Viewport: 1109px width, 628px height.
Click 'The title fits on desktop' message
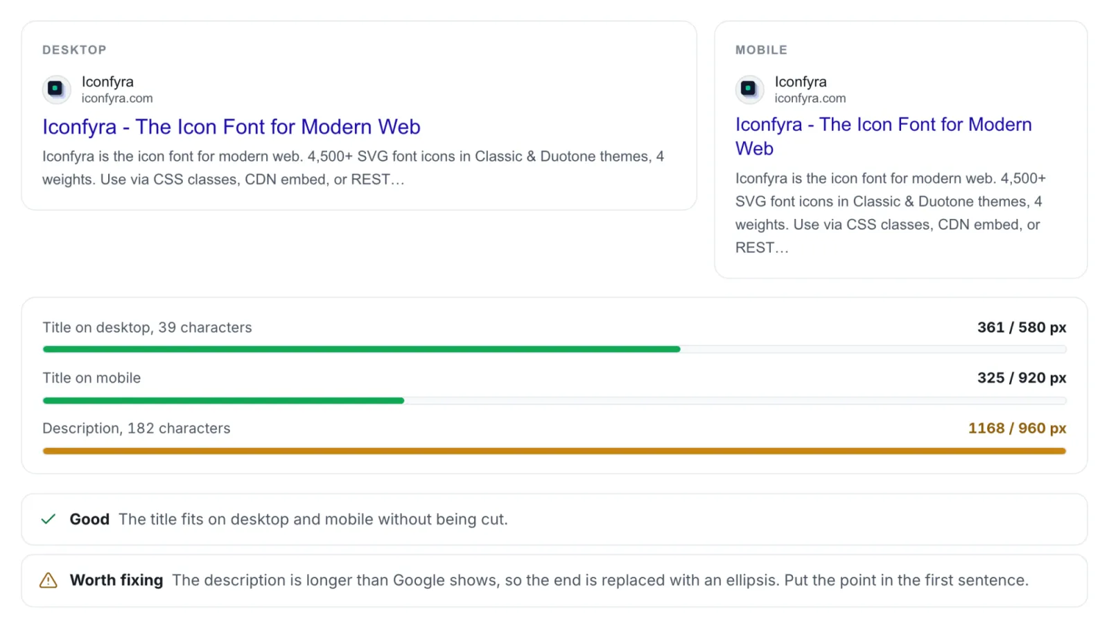coord(313,519)
